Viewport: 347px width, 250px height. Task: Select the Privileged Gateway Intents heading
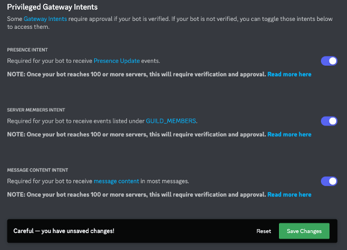52,7
